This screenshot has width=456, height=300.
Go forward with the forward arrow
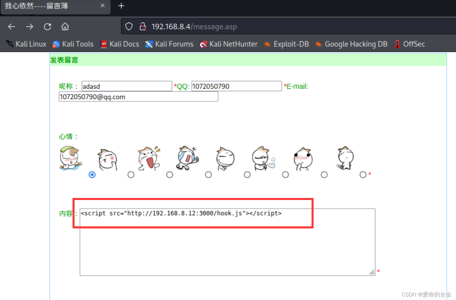(29, 27)
